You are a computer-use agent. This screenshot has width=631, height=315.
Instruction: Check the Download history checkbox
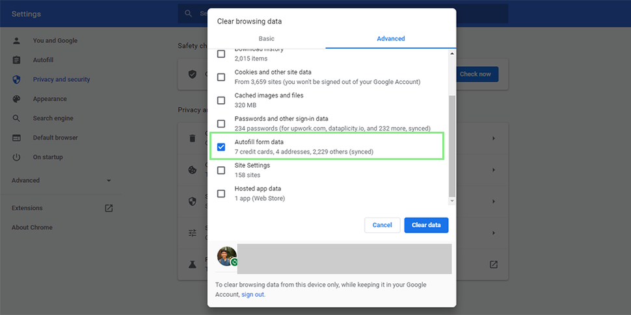point(221,54)
